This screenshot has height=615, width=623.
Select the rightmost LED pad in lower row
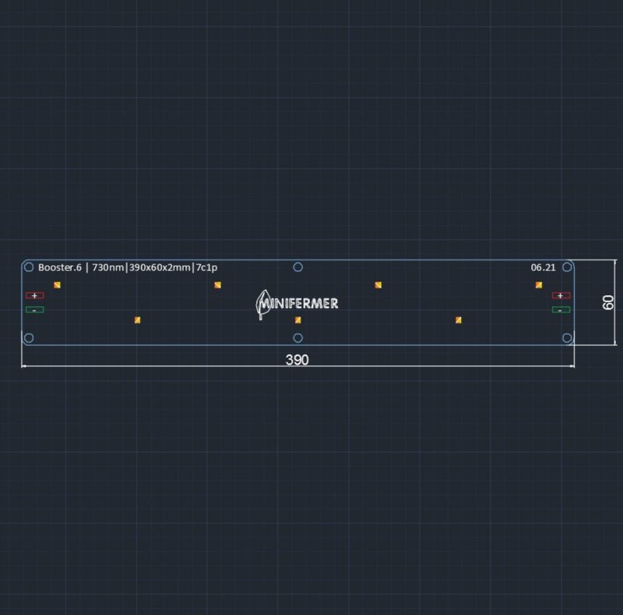(459, 320)
